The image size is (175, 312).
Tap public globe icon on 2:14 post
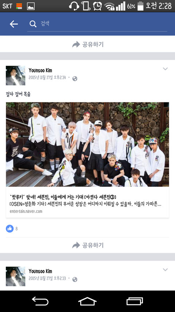coord(75,79)
